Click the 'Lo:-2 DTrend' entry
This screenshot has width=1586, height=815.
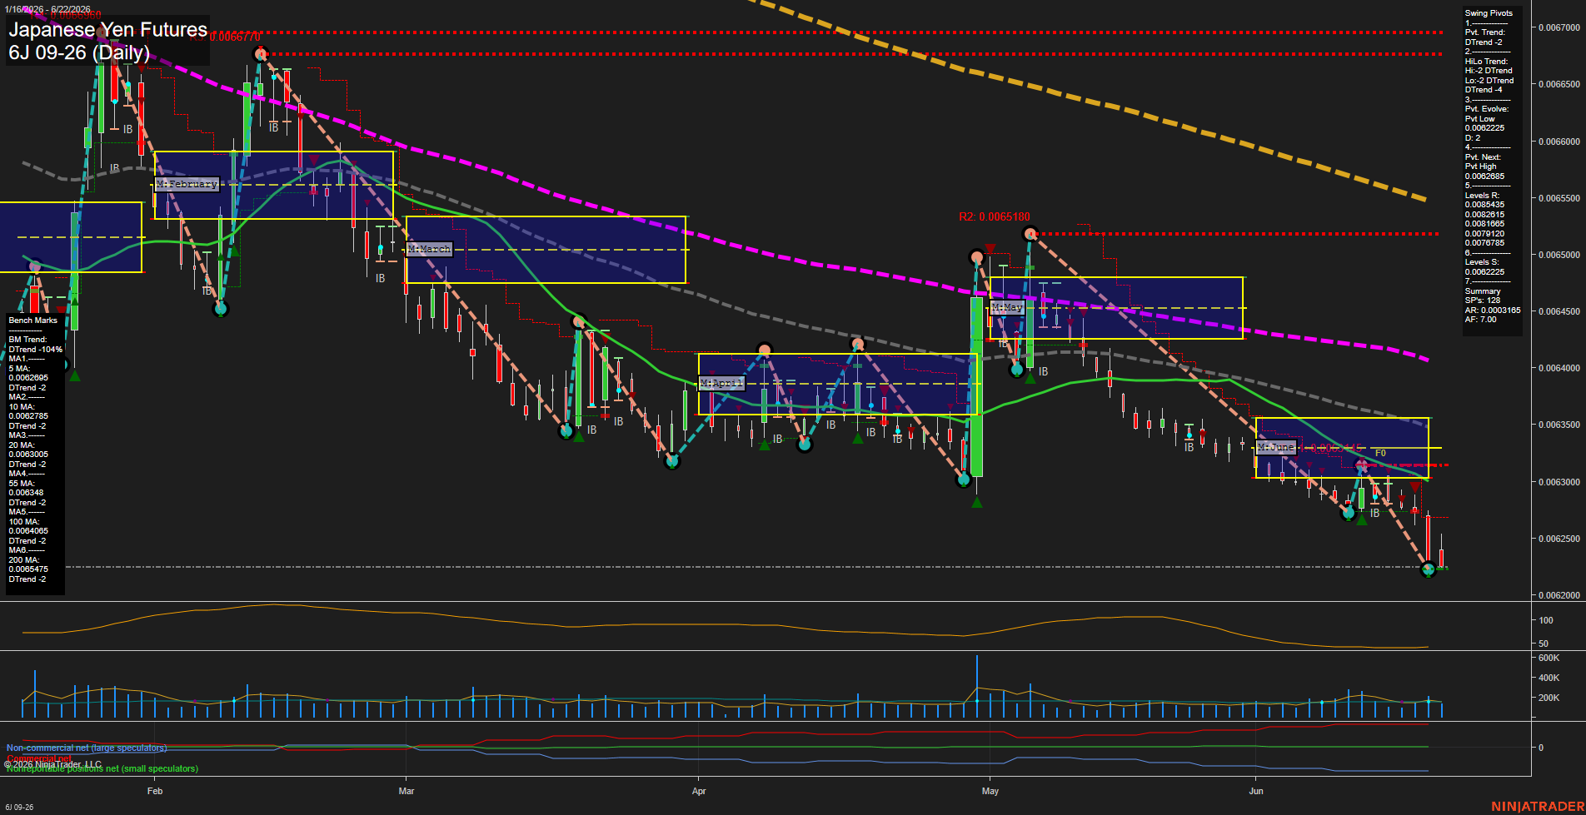point(1489,81)
